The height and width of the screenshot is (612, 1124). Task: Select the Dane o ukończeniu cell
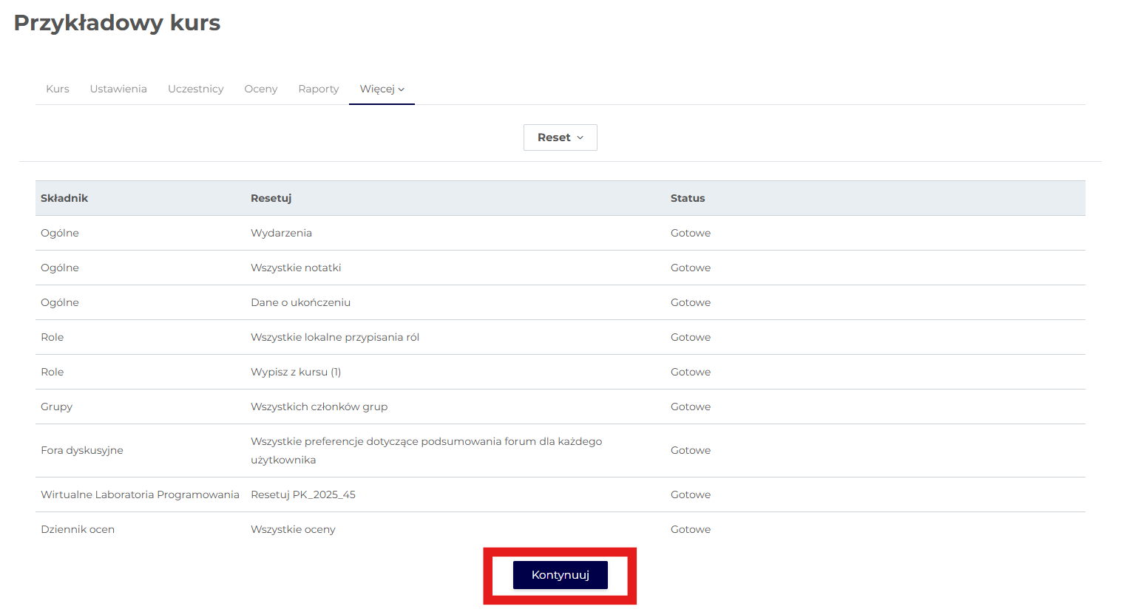(x=301, y=302)
